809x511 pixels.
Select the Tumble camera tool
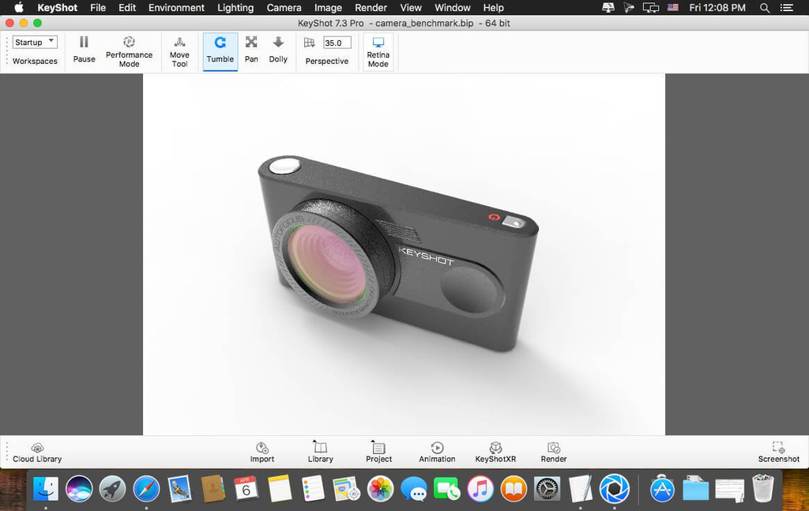tap(220, 51)
